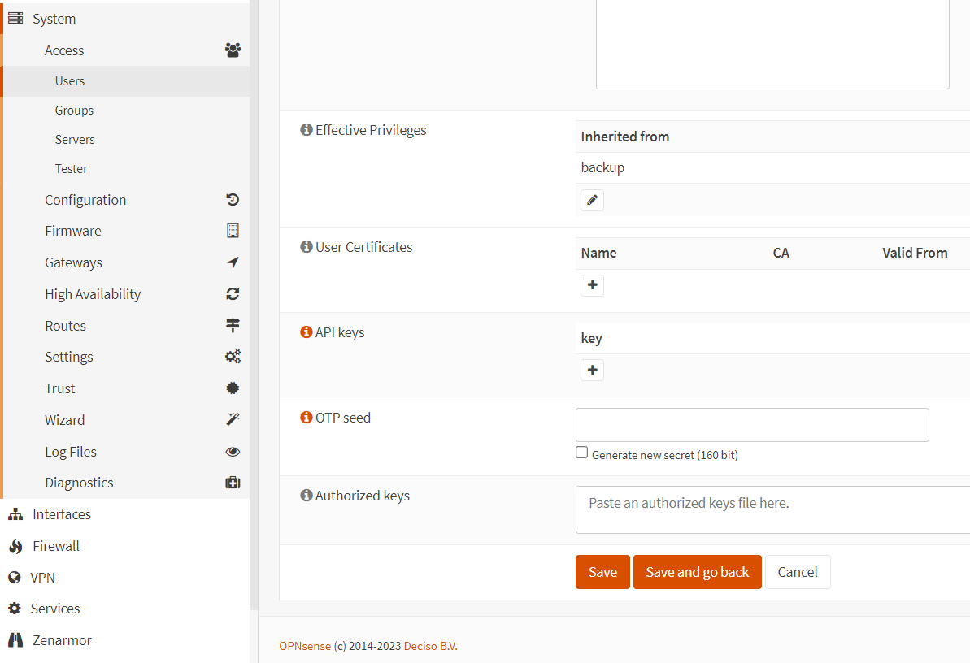Screen dimensions: 970x663
Task: Open the Log Files menu entry
Action: [126, 452]
